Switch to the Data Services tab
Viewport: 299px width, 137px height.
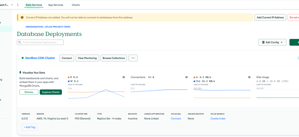(34, 5)
